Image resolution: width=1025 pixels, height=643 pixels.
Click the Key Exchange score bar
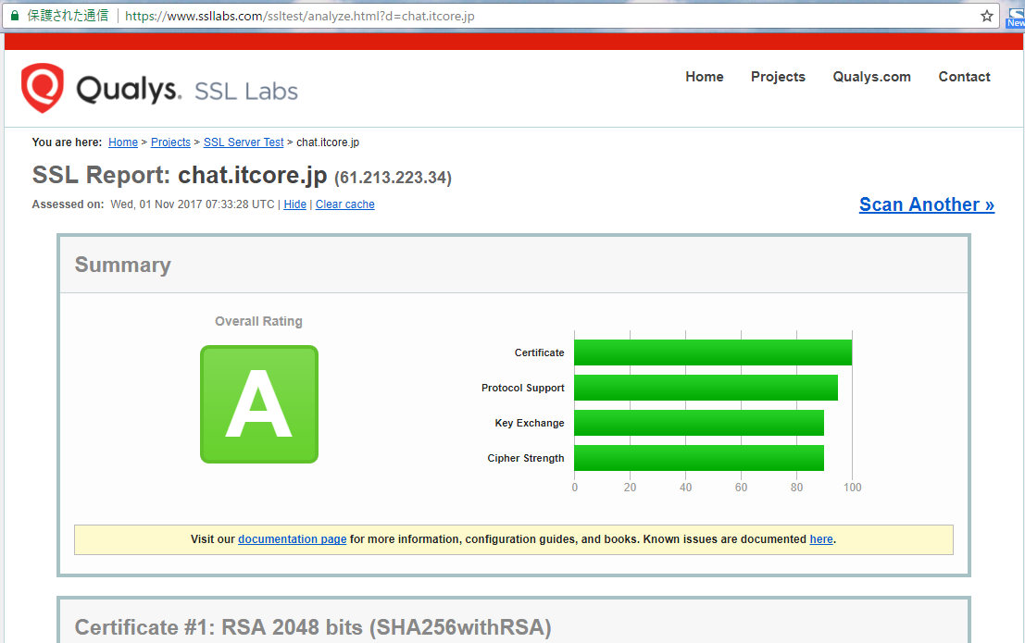pos(699,423)
